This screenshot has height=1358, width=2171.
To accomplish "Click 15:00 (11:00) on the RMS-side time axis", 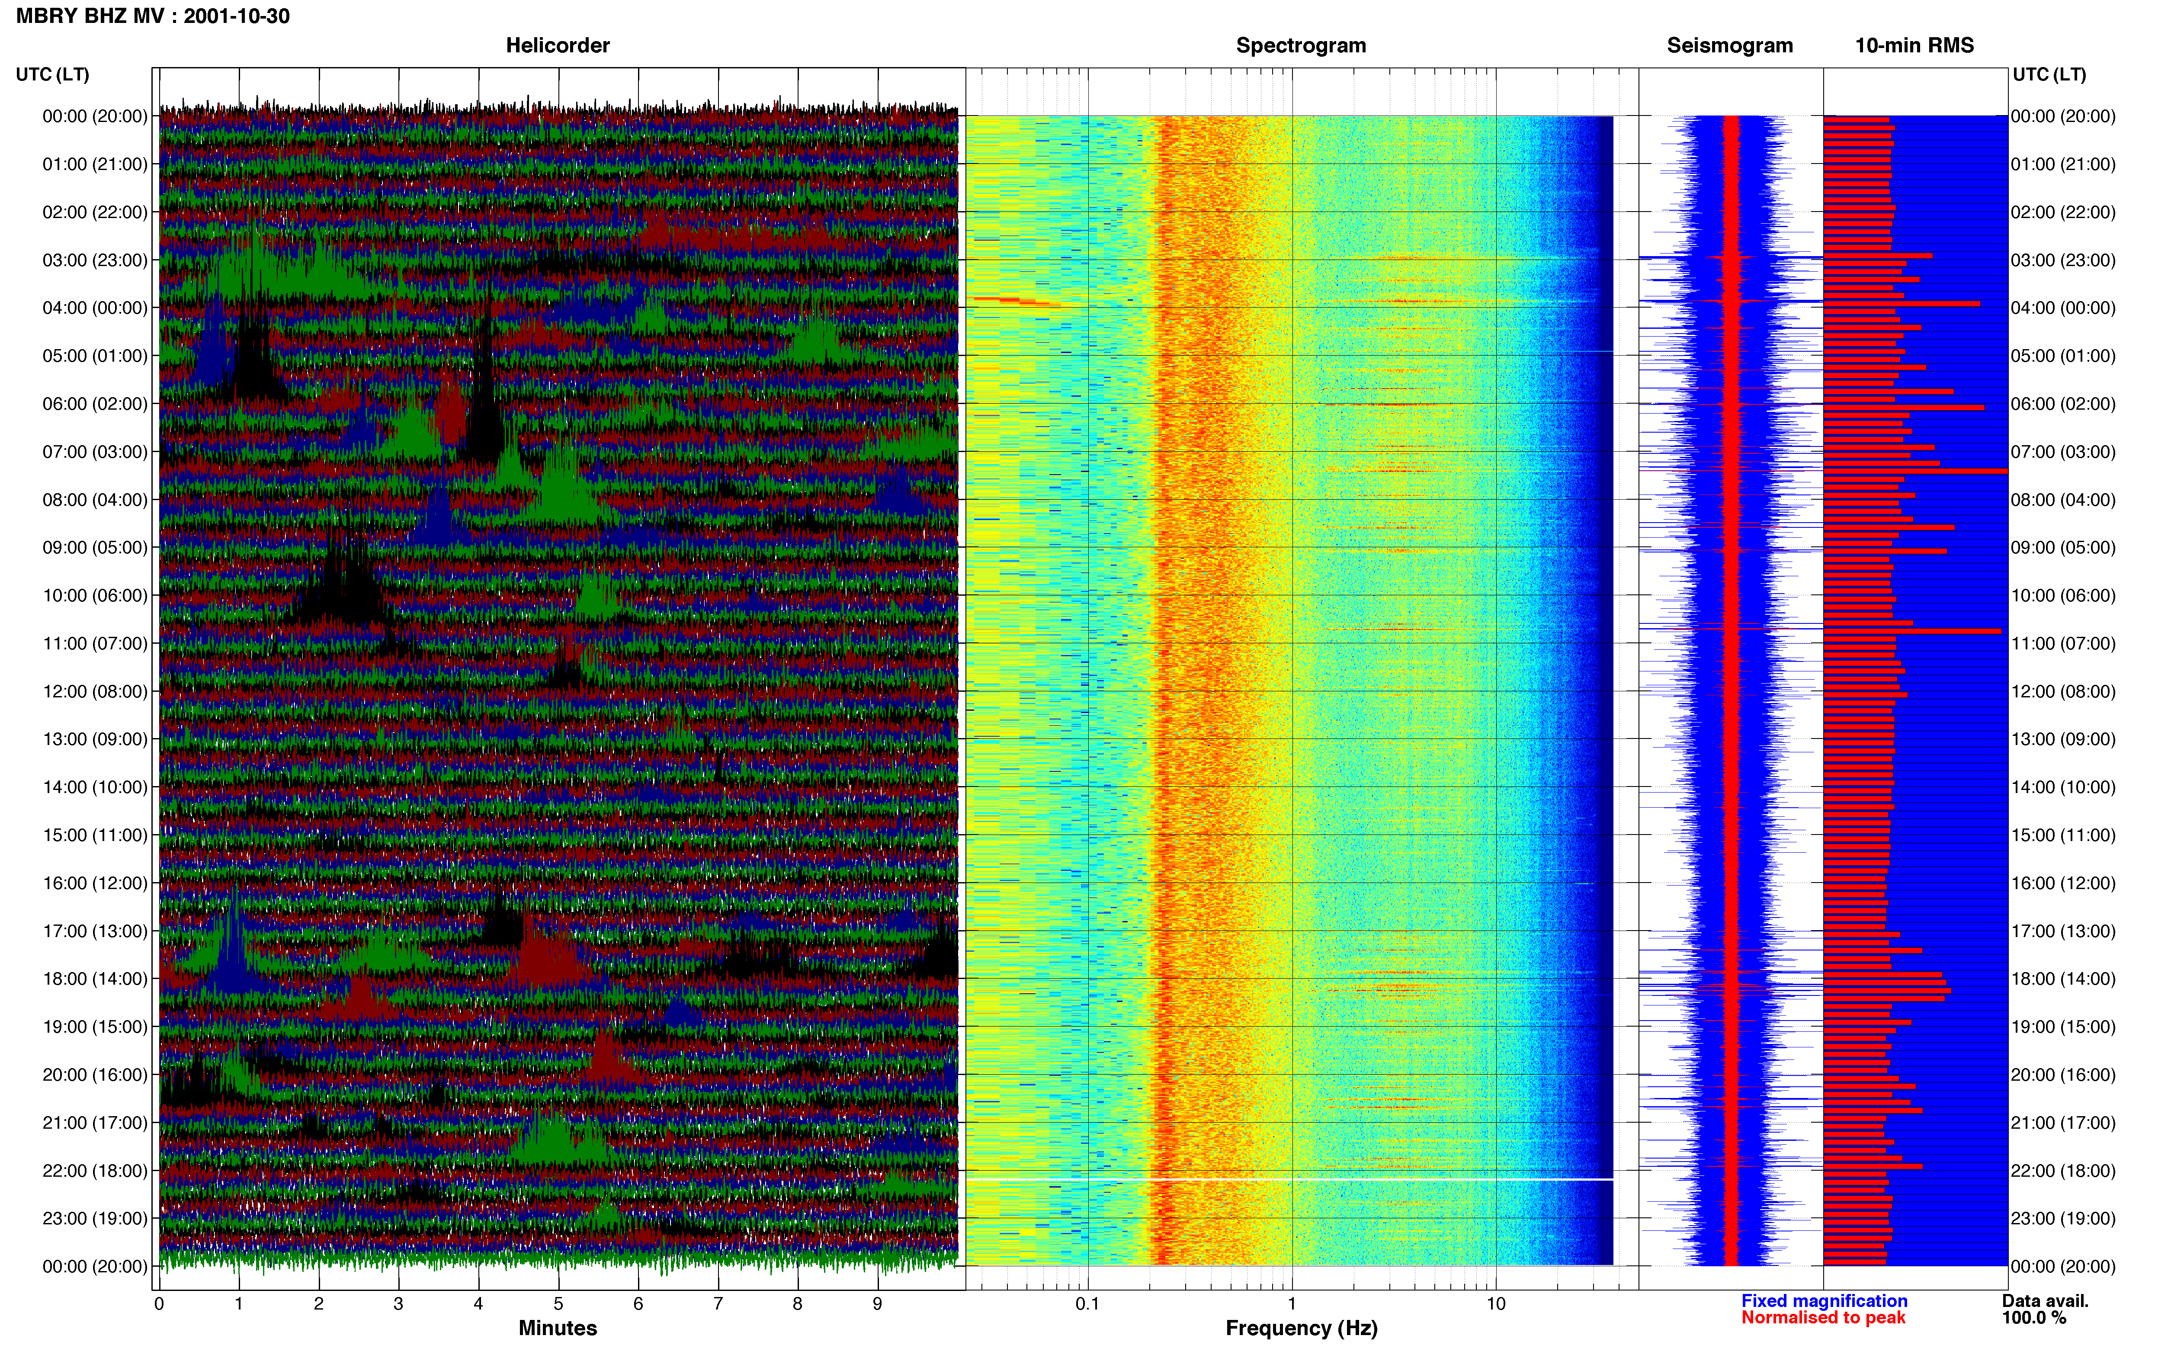I will 2063,835.
